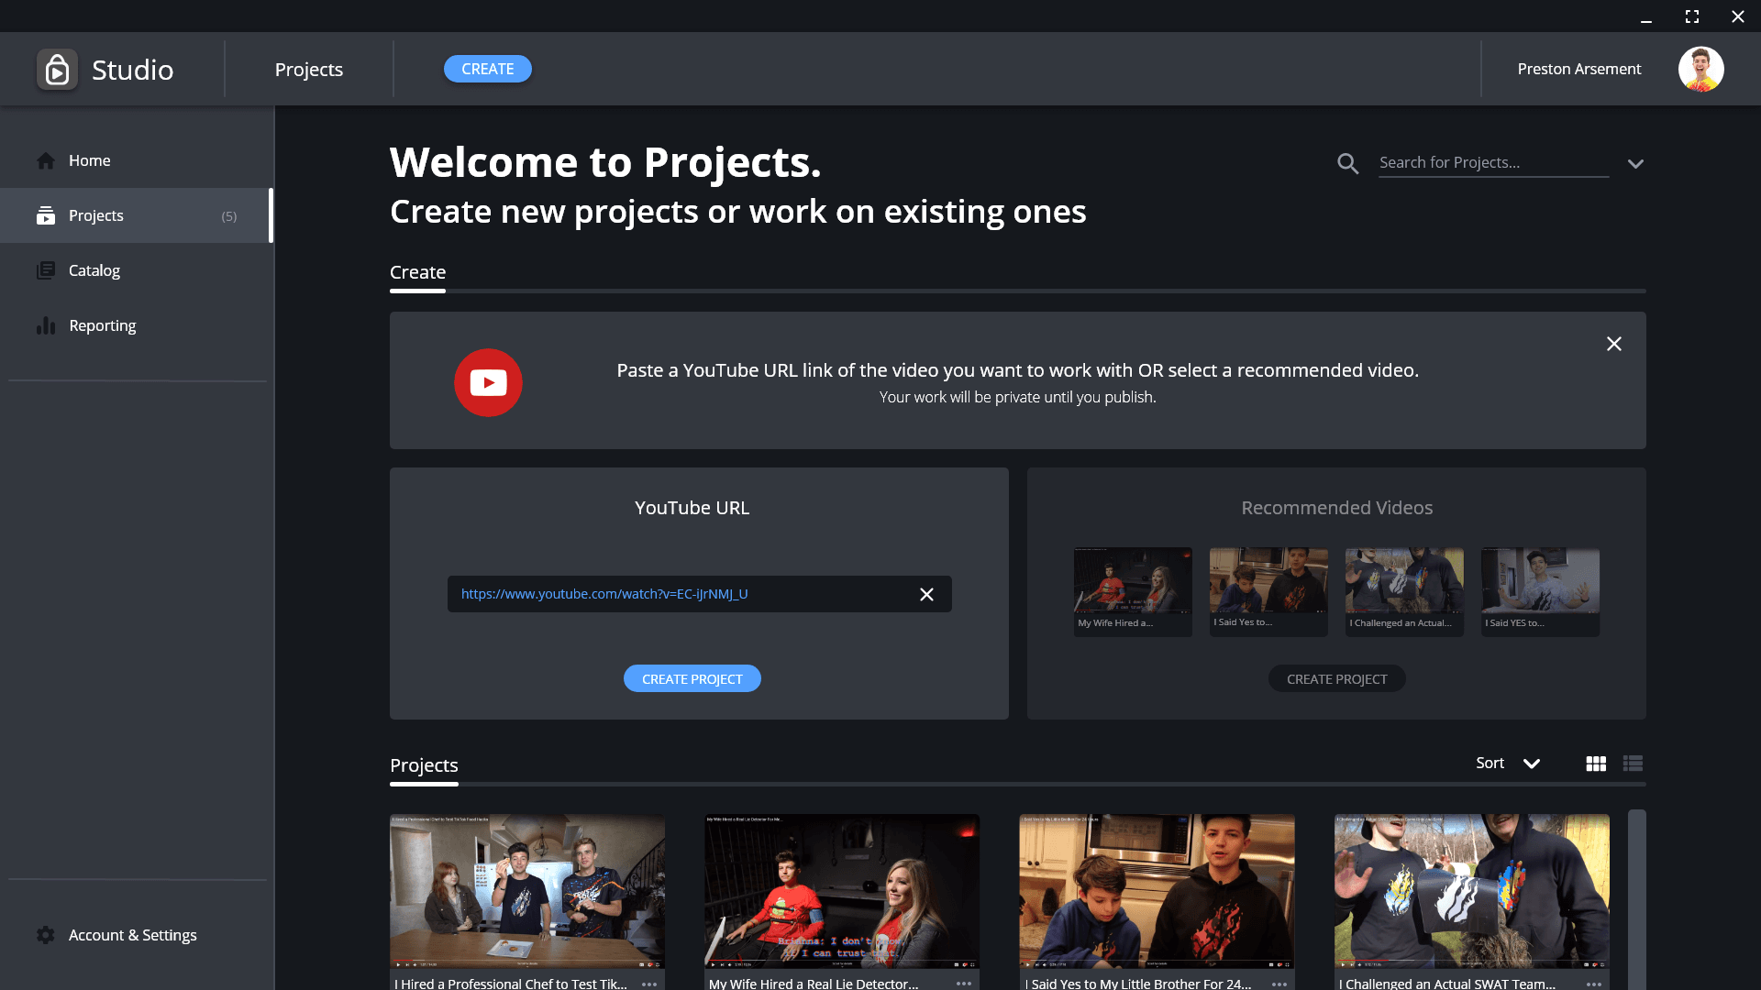Toggle grid view for projects
Image resolution: width=1761 pixels, height=990 pixels.
[x=1596, y=763]
